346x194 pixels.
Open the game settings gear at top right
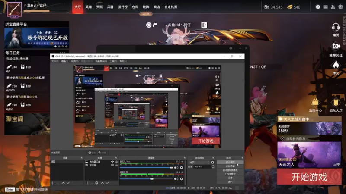[x=340, y=7]
